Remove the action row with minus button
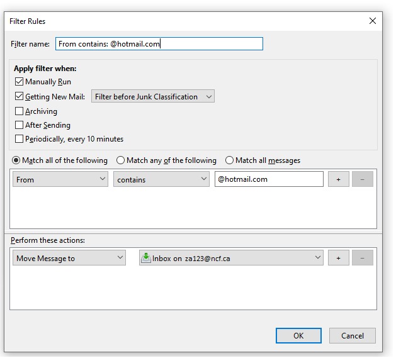Image resolution: width=396 pixels, height=363 pixels. point(363,258)
